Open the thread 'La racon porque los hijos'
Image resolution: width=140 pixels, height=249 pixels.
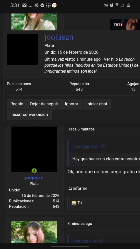92,65
